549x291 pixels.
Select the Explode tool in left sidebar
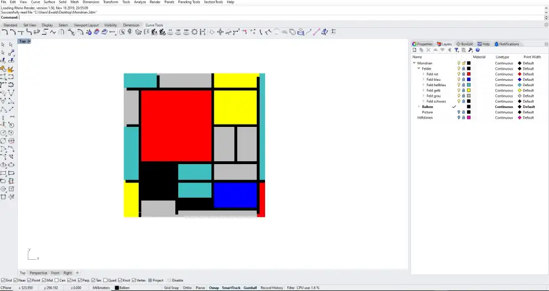[x=11, y=69]
